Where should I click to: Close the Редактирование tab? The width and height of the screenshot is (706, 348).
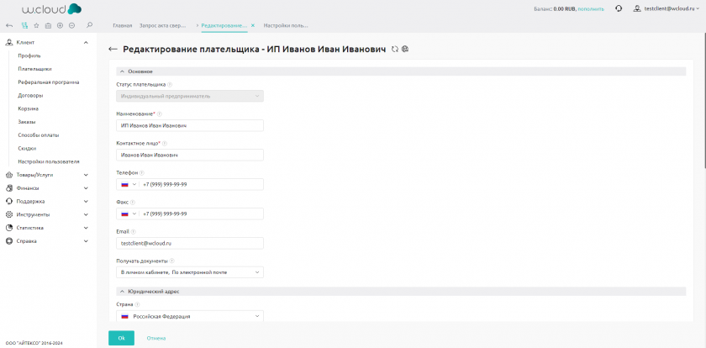253,25
